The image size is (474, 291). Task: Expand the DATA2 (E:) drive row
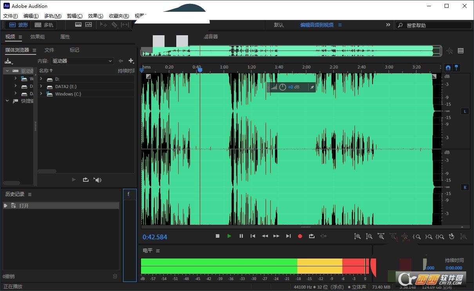(41, 87)
